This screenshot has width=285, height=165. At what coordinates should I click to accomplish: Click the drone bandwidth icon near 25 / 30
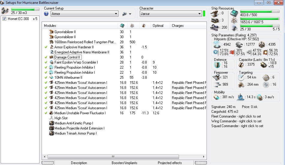[234, 27]
